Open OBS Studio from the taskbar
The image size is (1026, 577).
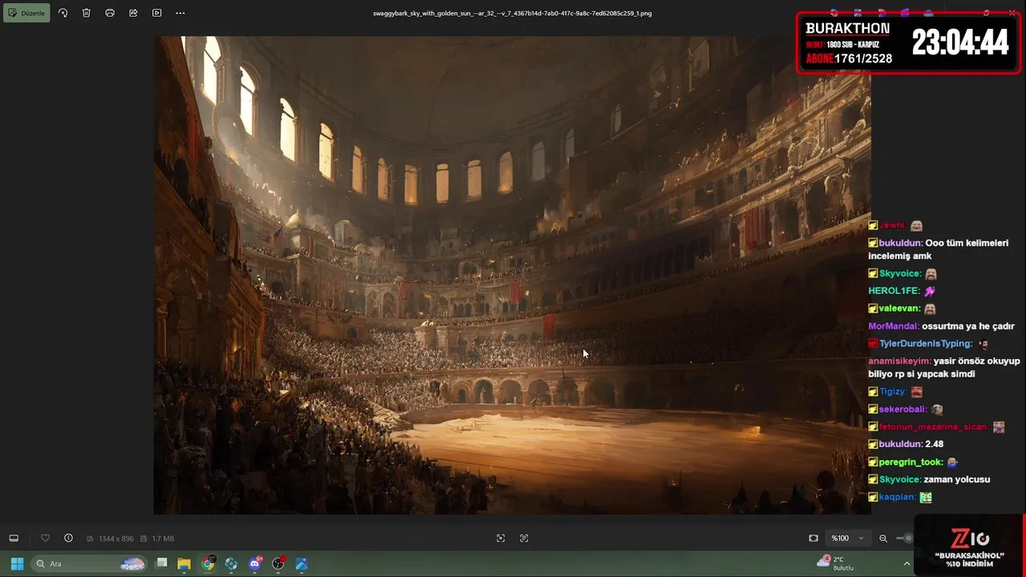pos(278,563)
